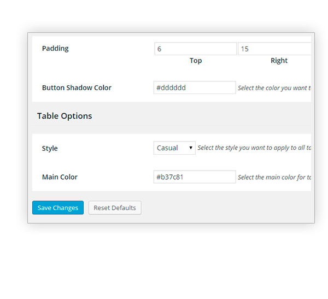Click the main color help text
The width and height of the screenshot is (328, 299).
click(x=274, y=177)
